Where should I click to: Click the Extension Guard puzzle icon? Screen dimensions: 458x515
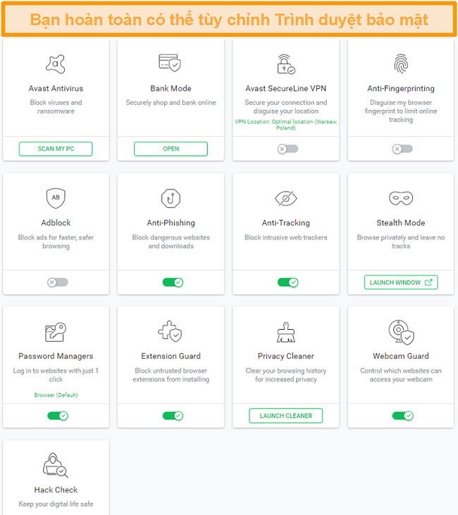(171, 331)
